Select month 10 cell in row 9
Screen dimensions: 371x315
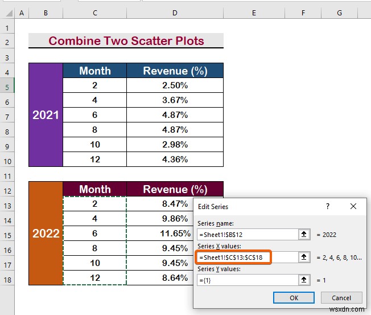click(x=95, y=145)
